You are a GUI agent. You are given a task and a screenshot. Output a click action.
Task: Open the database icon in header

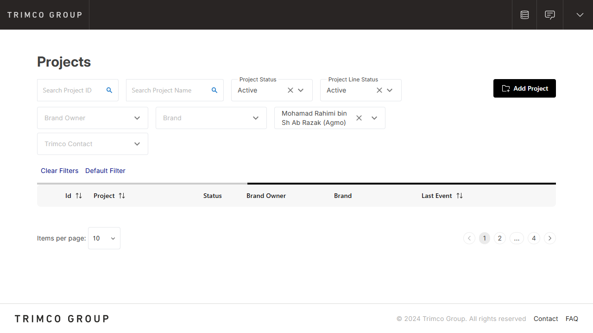524,15
